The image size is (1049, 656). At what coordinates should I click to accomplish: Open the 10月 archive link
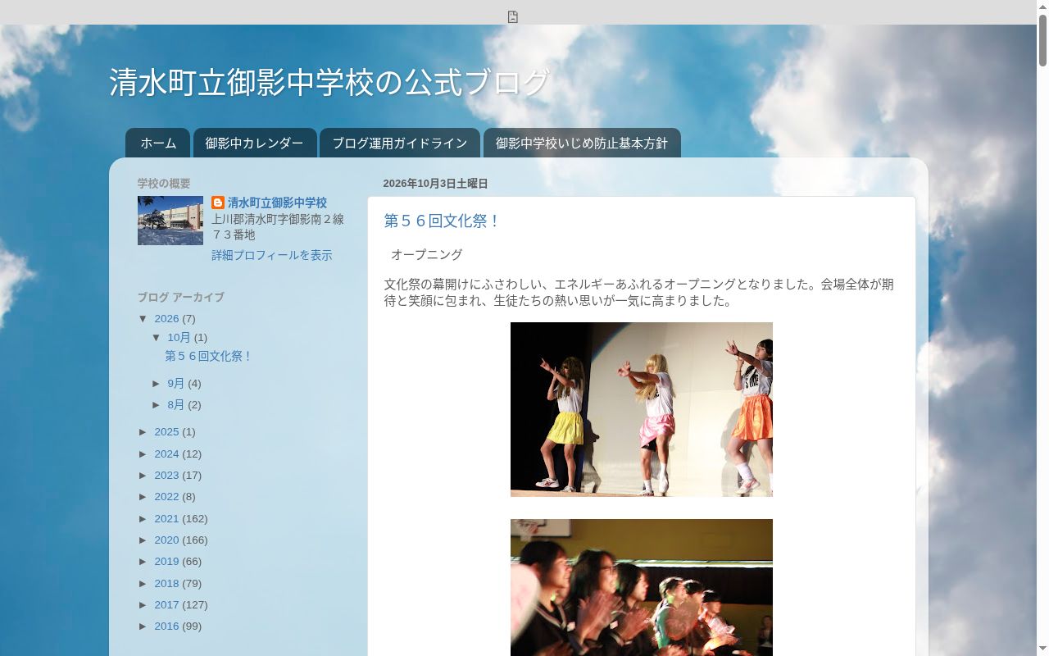point(179,338)
